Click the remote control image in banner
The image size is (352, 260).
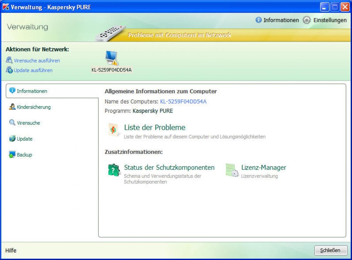[x=111, y=34]
